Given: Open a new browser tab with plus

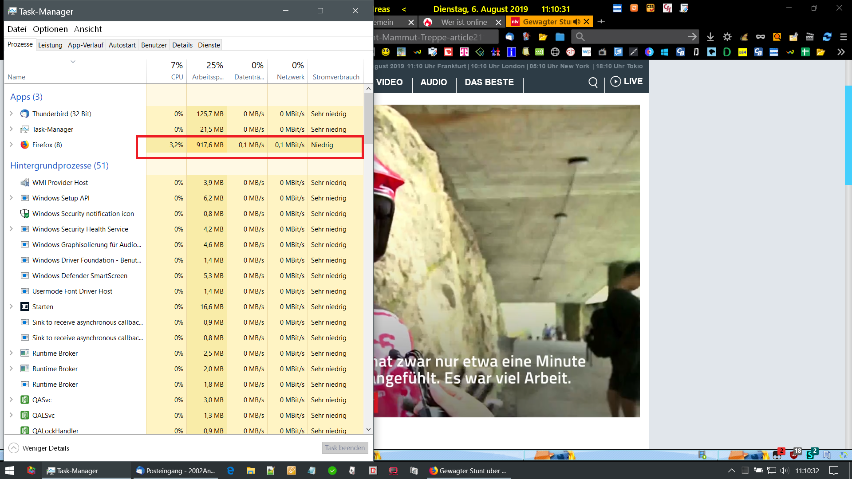Looking at the screenshot, I should point(601,22).
